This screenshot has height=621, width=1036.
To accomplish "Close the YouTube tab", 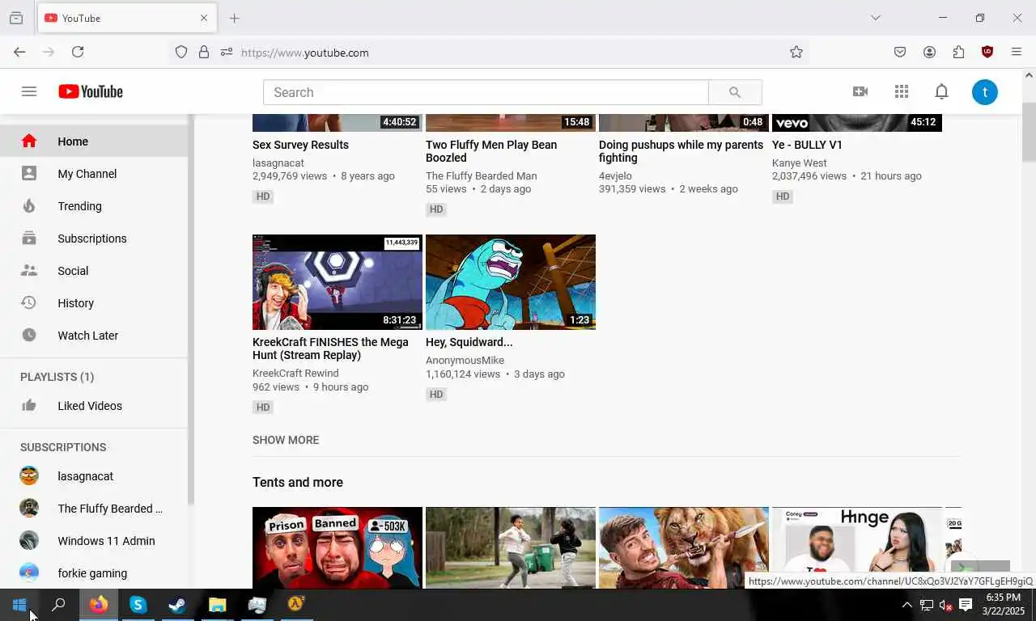I will pyautogui.click(x=204, y=18).
